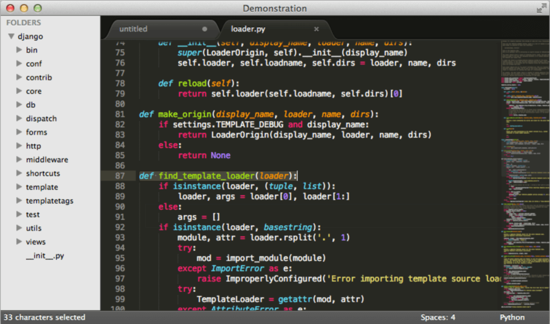Screen dimensions: 550x324
Task: Expand the template folder arrow
Action: point(19,187)
